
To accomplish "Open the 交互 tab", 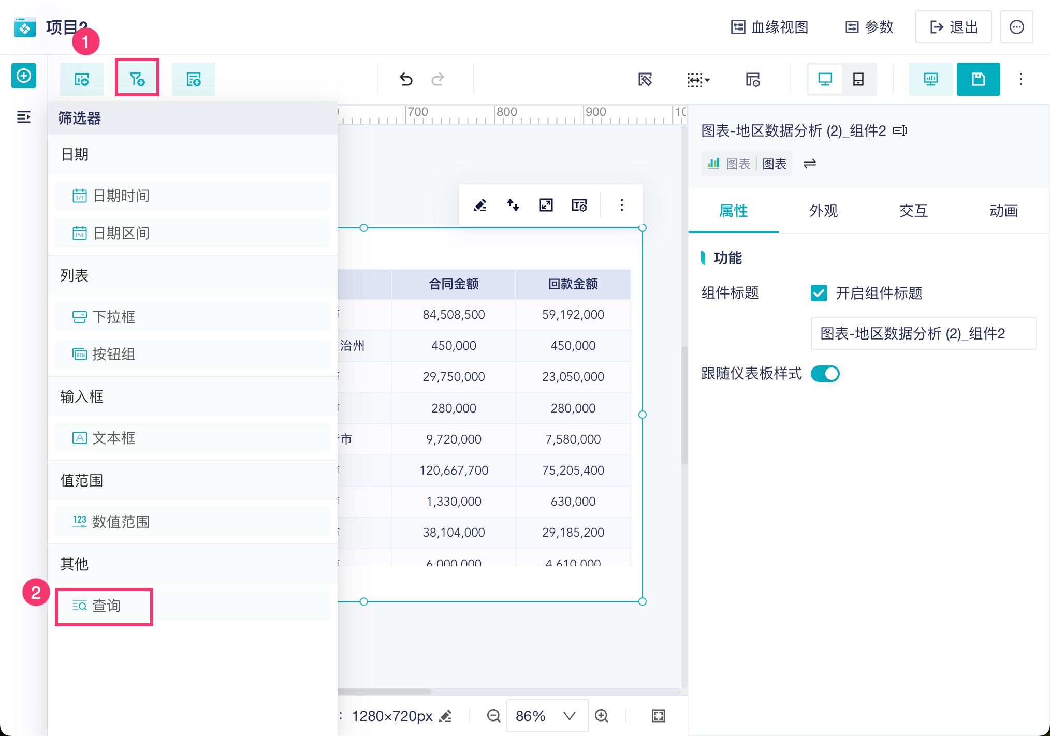I will (x=913, y=211).
